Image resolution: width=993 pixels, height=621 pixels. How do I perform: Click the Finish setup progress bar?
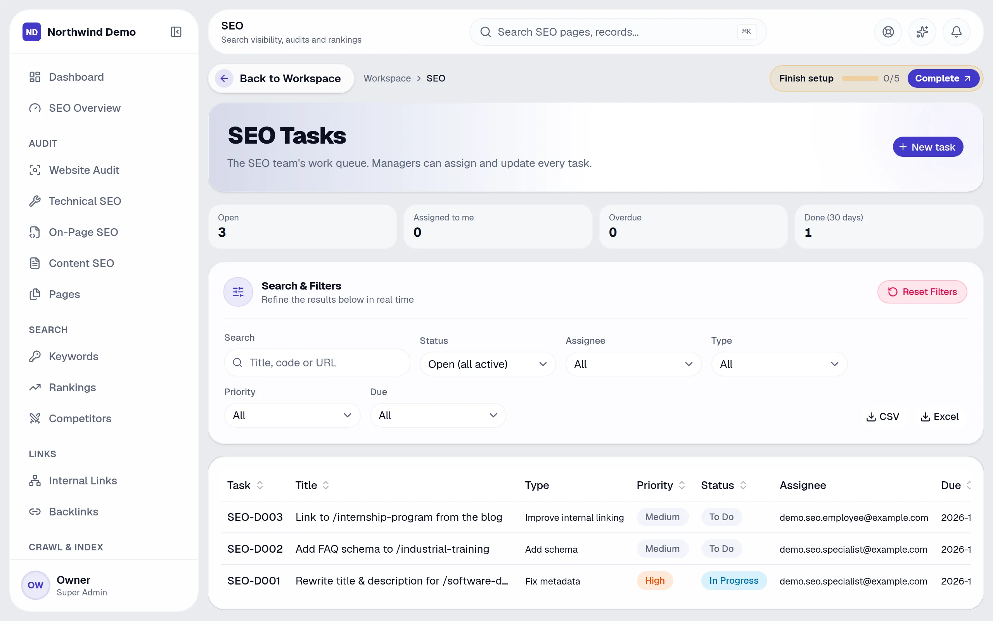coord(860,78)
